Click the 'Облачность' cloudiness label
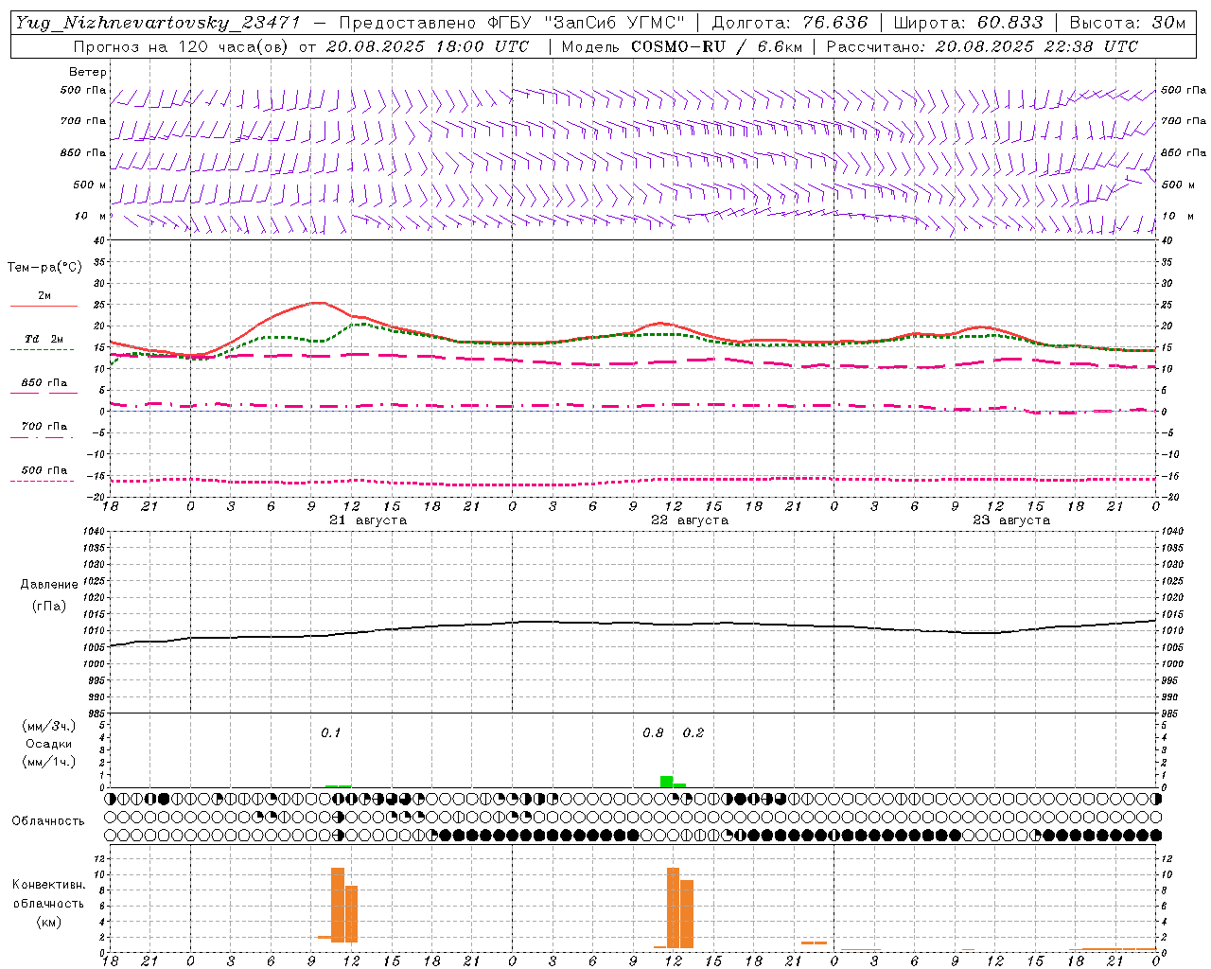This screenshot has width=1211, height=969. pos(48,821)
